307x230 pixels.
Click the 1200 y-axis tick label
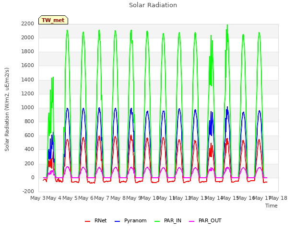coord(28,94)
